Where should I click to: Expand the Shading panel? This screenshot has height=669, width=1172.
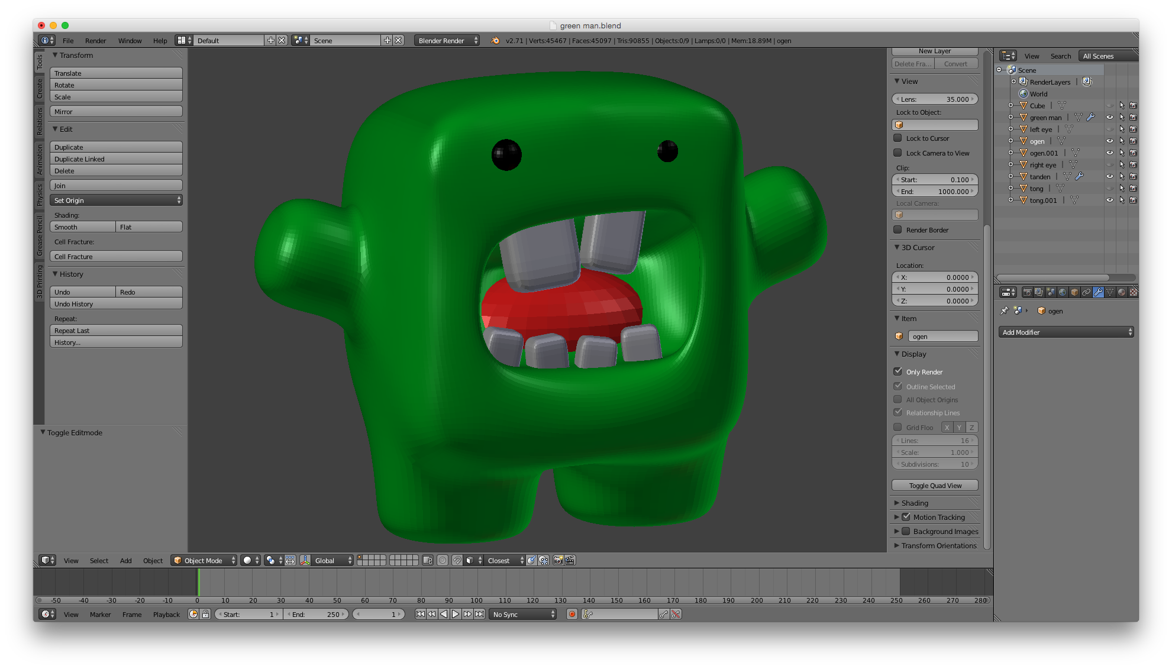coord(915,503)
